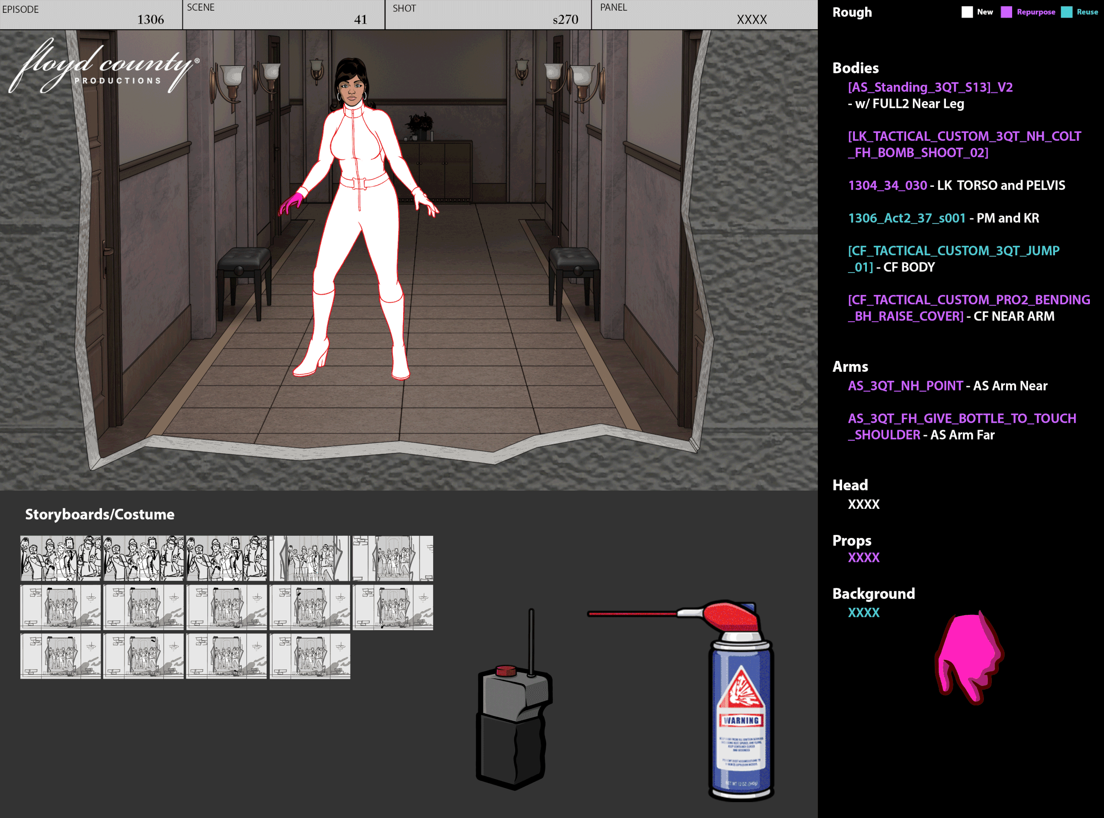Click the SCENE value 41
Screen dimensions: 1104x818
pos(360,20)
